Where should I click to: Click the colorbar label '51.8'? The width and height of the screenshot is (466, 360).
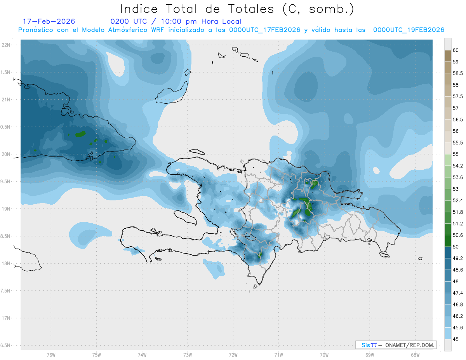pos(458,212)
